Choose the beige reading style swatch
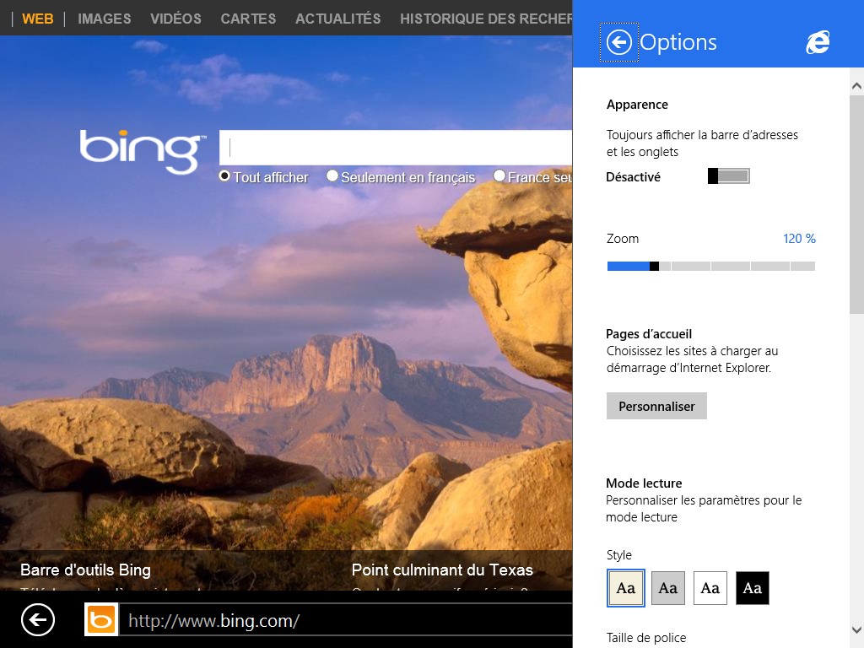This screenshot has height=648, width=864. [x=625, y=588]
